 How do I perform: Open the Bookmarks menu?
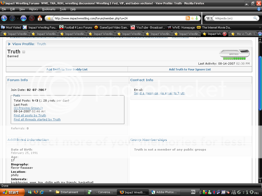(x=48, y=9)
